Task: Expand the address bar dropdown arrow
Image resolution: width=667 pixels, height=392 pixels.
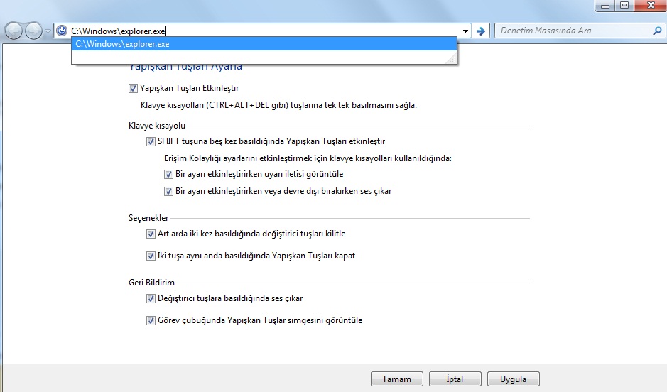Action: pos(465,31)
